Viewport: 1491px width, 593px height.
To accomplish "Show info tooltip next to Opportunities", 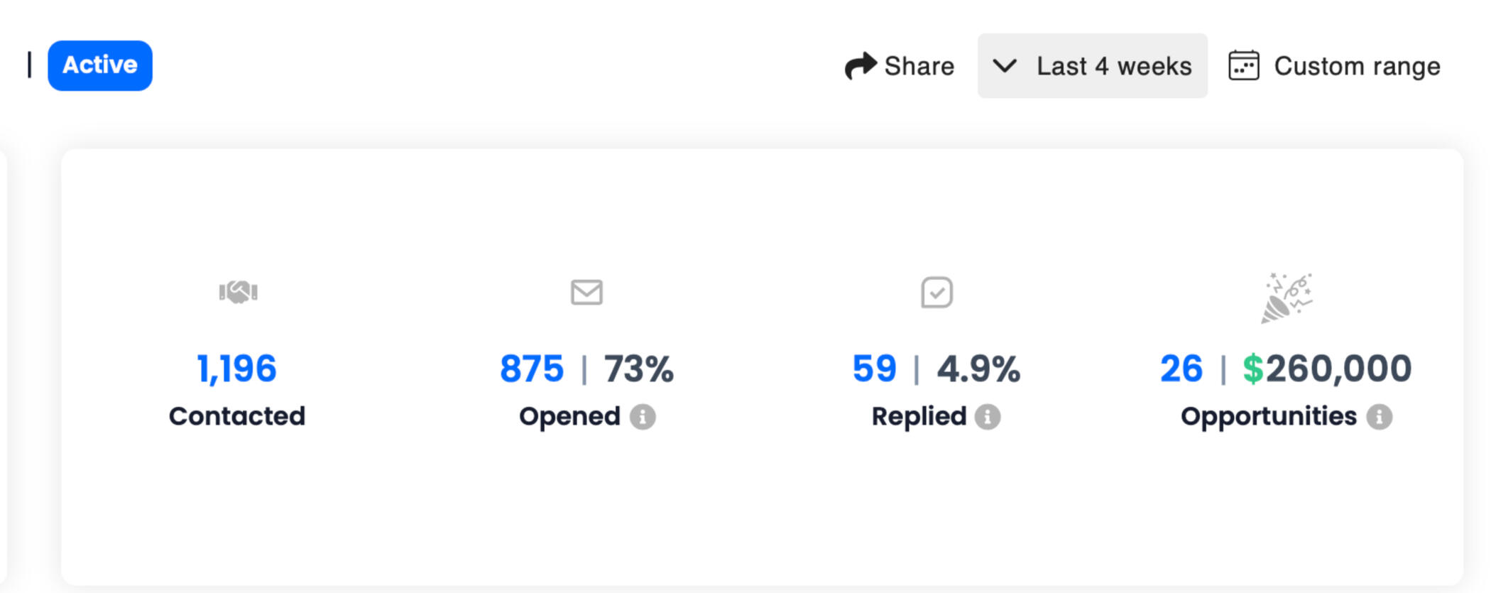I will point(1380,417).
